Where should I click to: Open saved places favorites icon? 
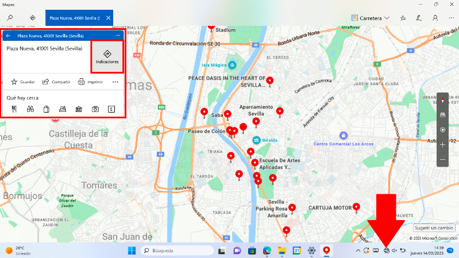[x=403, y=18]
